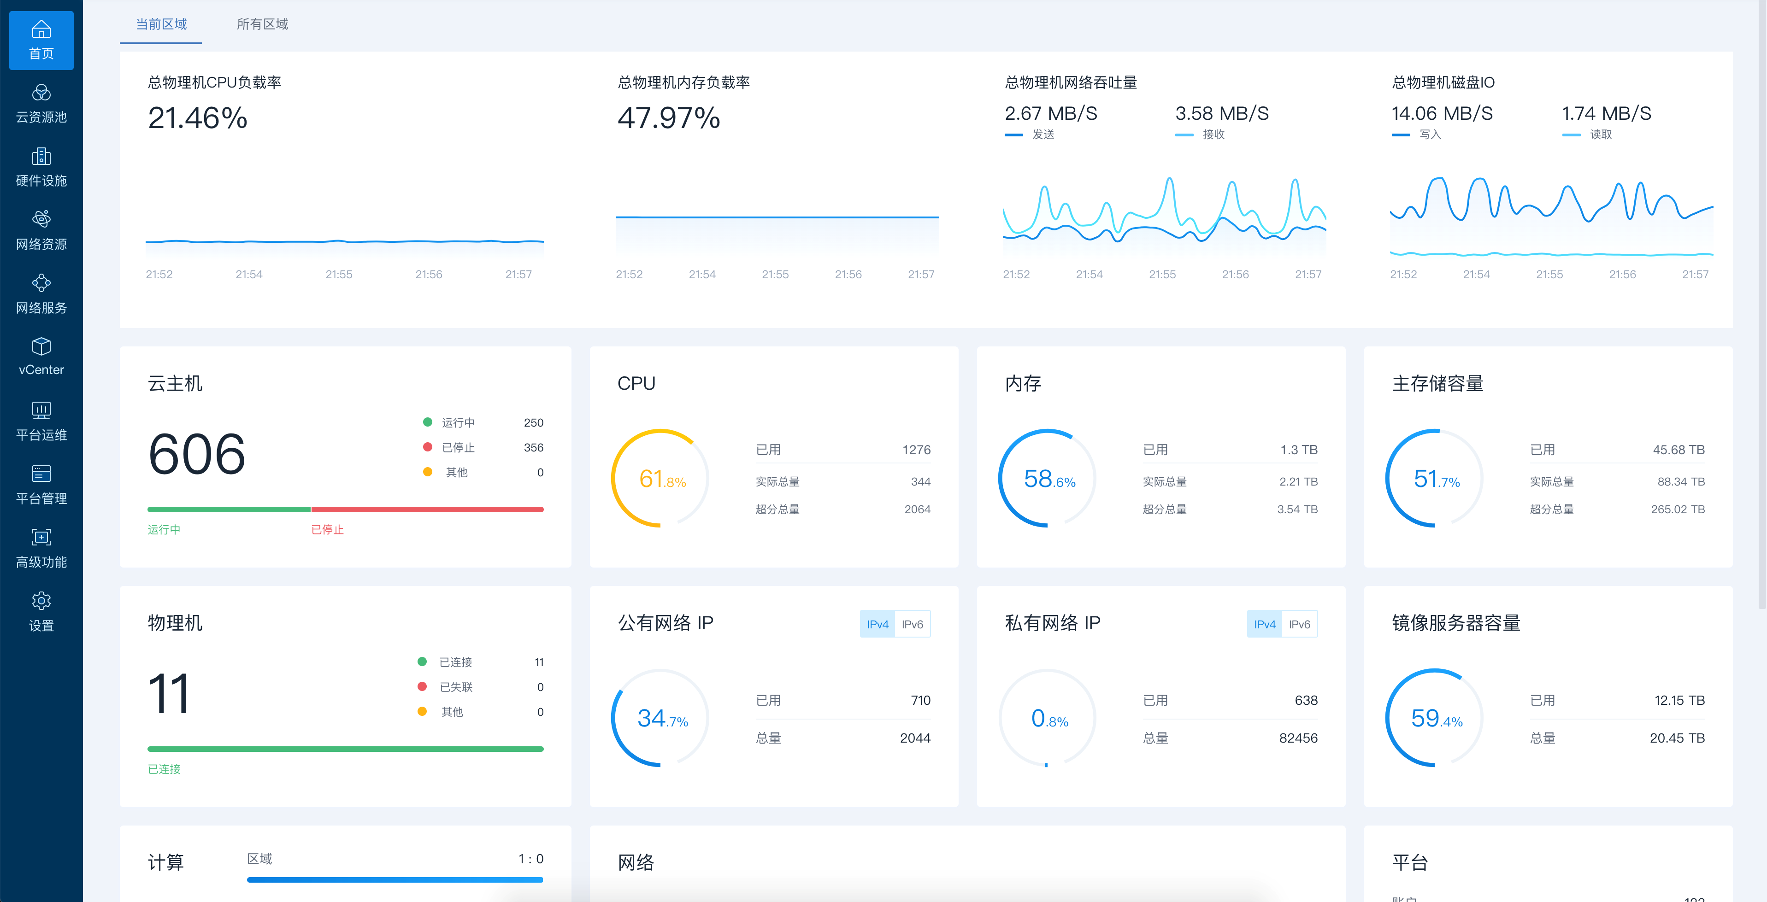Click the vCenter cube icon
This screenshot has height=902, width=1767.
click(41, 347)
